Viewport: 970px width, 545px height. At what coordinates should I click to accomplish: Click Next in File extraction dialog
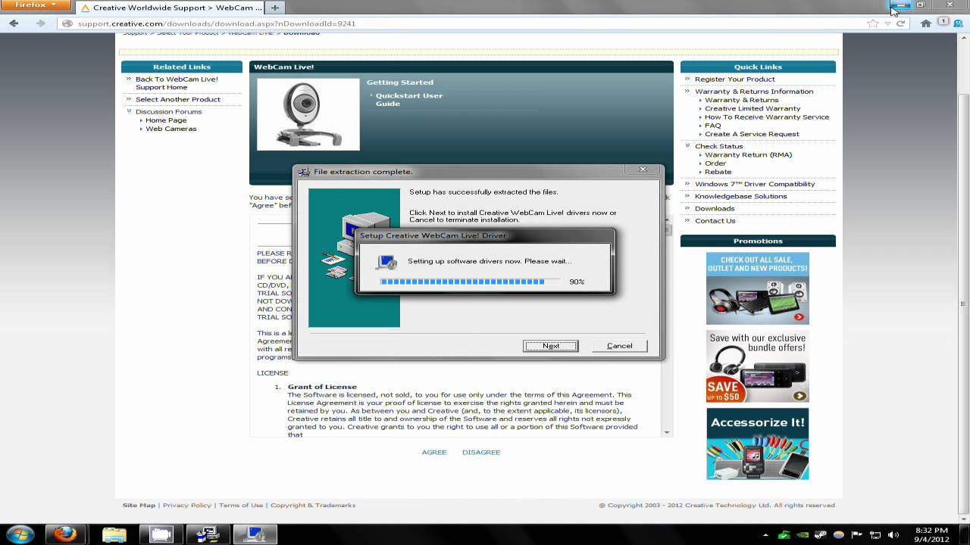point(550,346)
